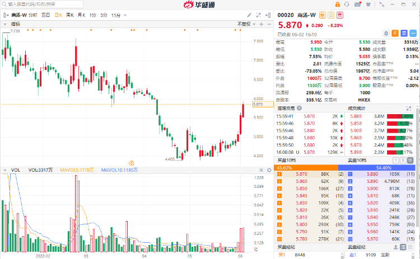The image size is (420, 259).
Task: Click the 5.870 price label on chart axis
Action: (x=263, y=105)
